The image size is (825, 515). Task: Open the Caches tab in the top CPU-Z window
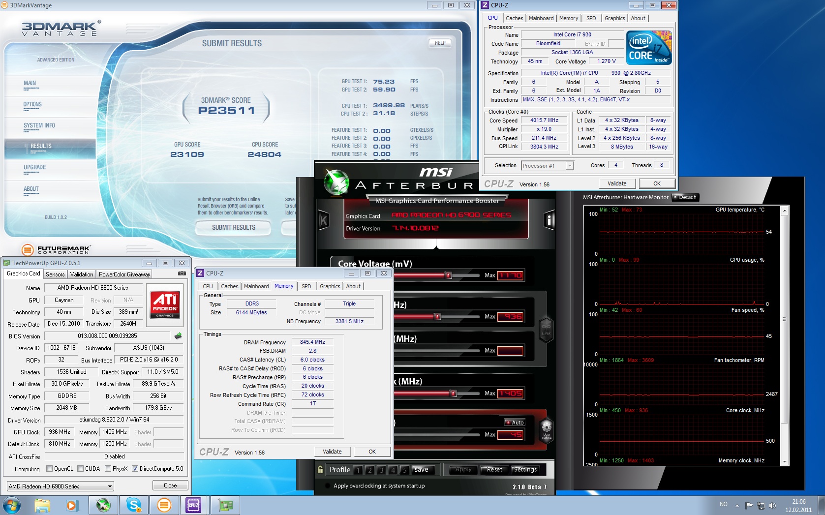(515, 18)
